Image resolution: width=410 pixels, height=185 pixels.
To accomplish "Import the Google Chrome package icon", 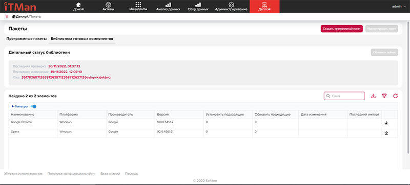I will [x=386, y=123].
